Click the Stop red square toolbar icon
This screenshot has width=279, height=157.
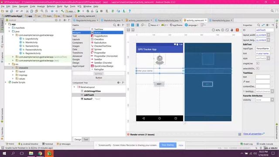coord(101,11)
